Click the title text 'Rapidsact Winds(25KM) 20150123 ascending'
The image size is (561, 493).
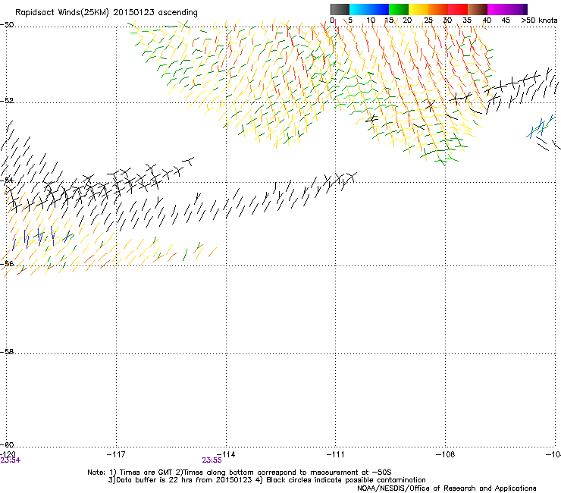(x=106, y=13)
